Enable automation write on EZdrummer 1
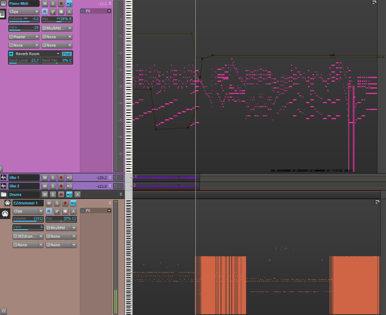 click(57, 211)
